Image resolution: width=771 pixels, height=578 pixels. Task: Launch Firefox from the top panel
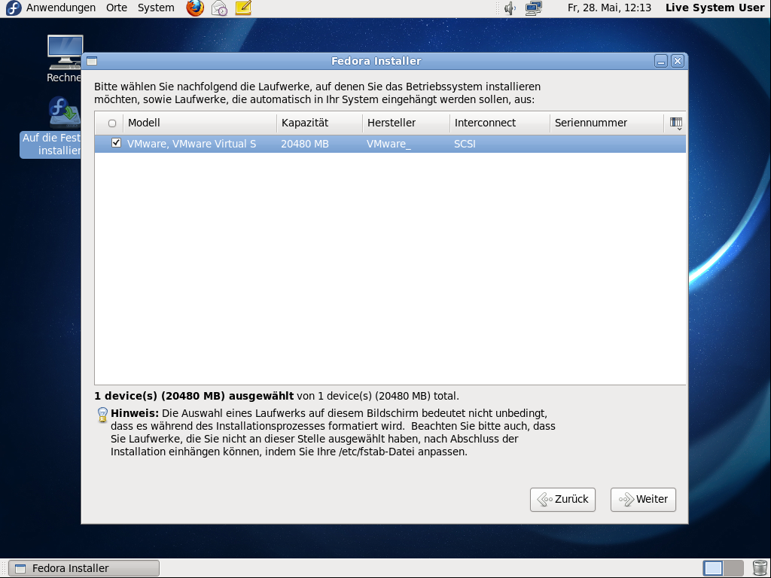195,8
